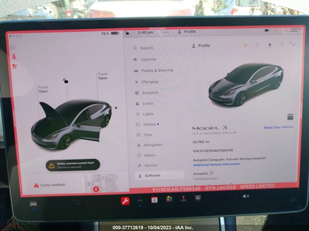This screenshot has height=231, width=309.
Task: Open the Toybox app in the dock
Action: tap(169, 199)
